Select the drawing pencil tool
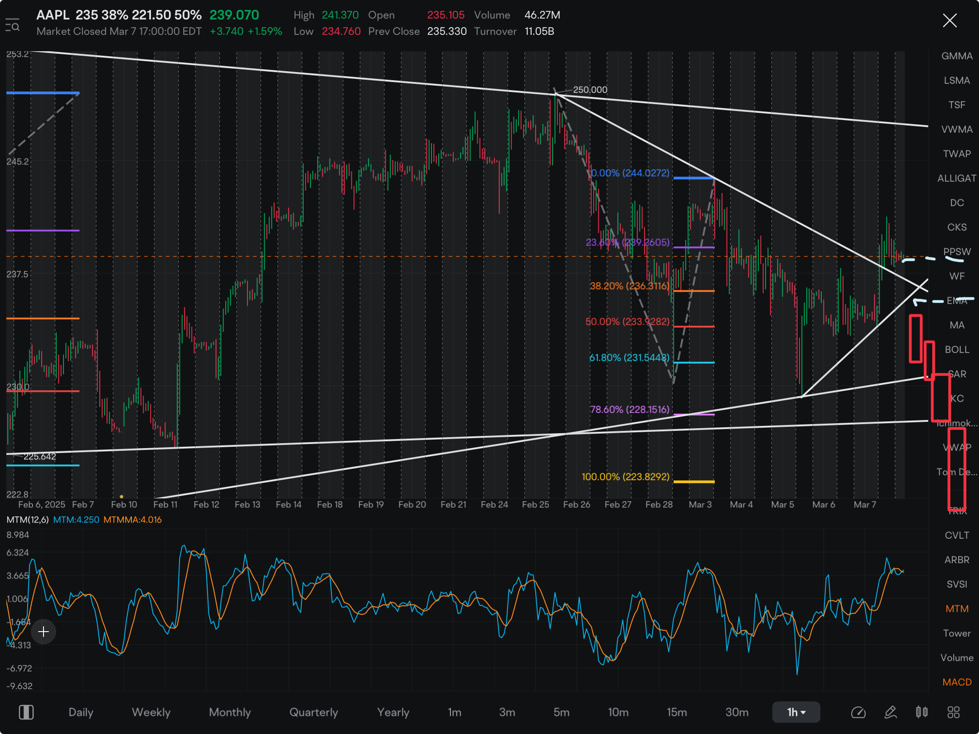 point(890,712)
